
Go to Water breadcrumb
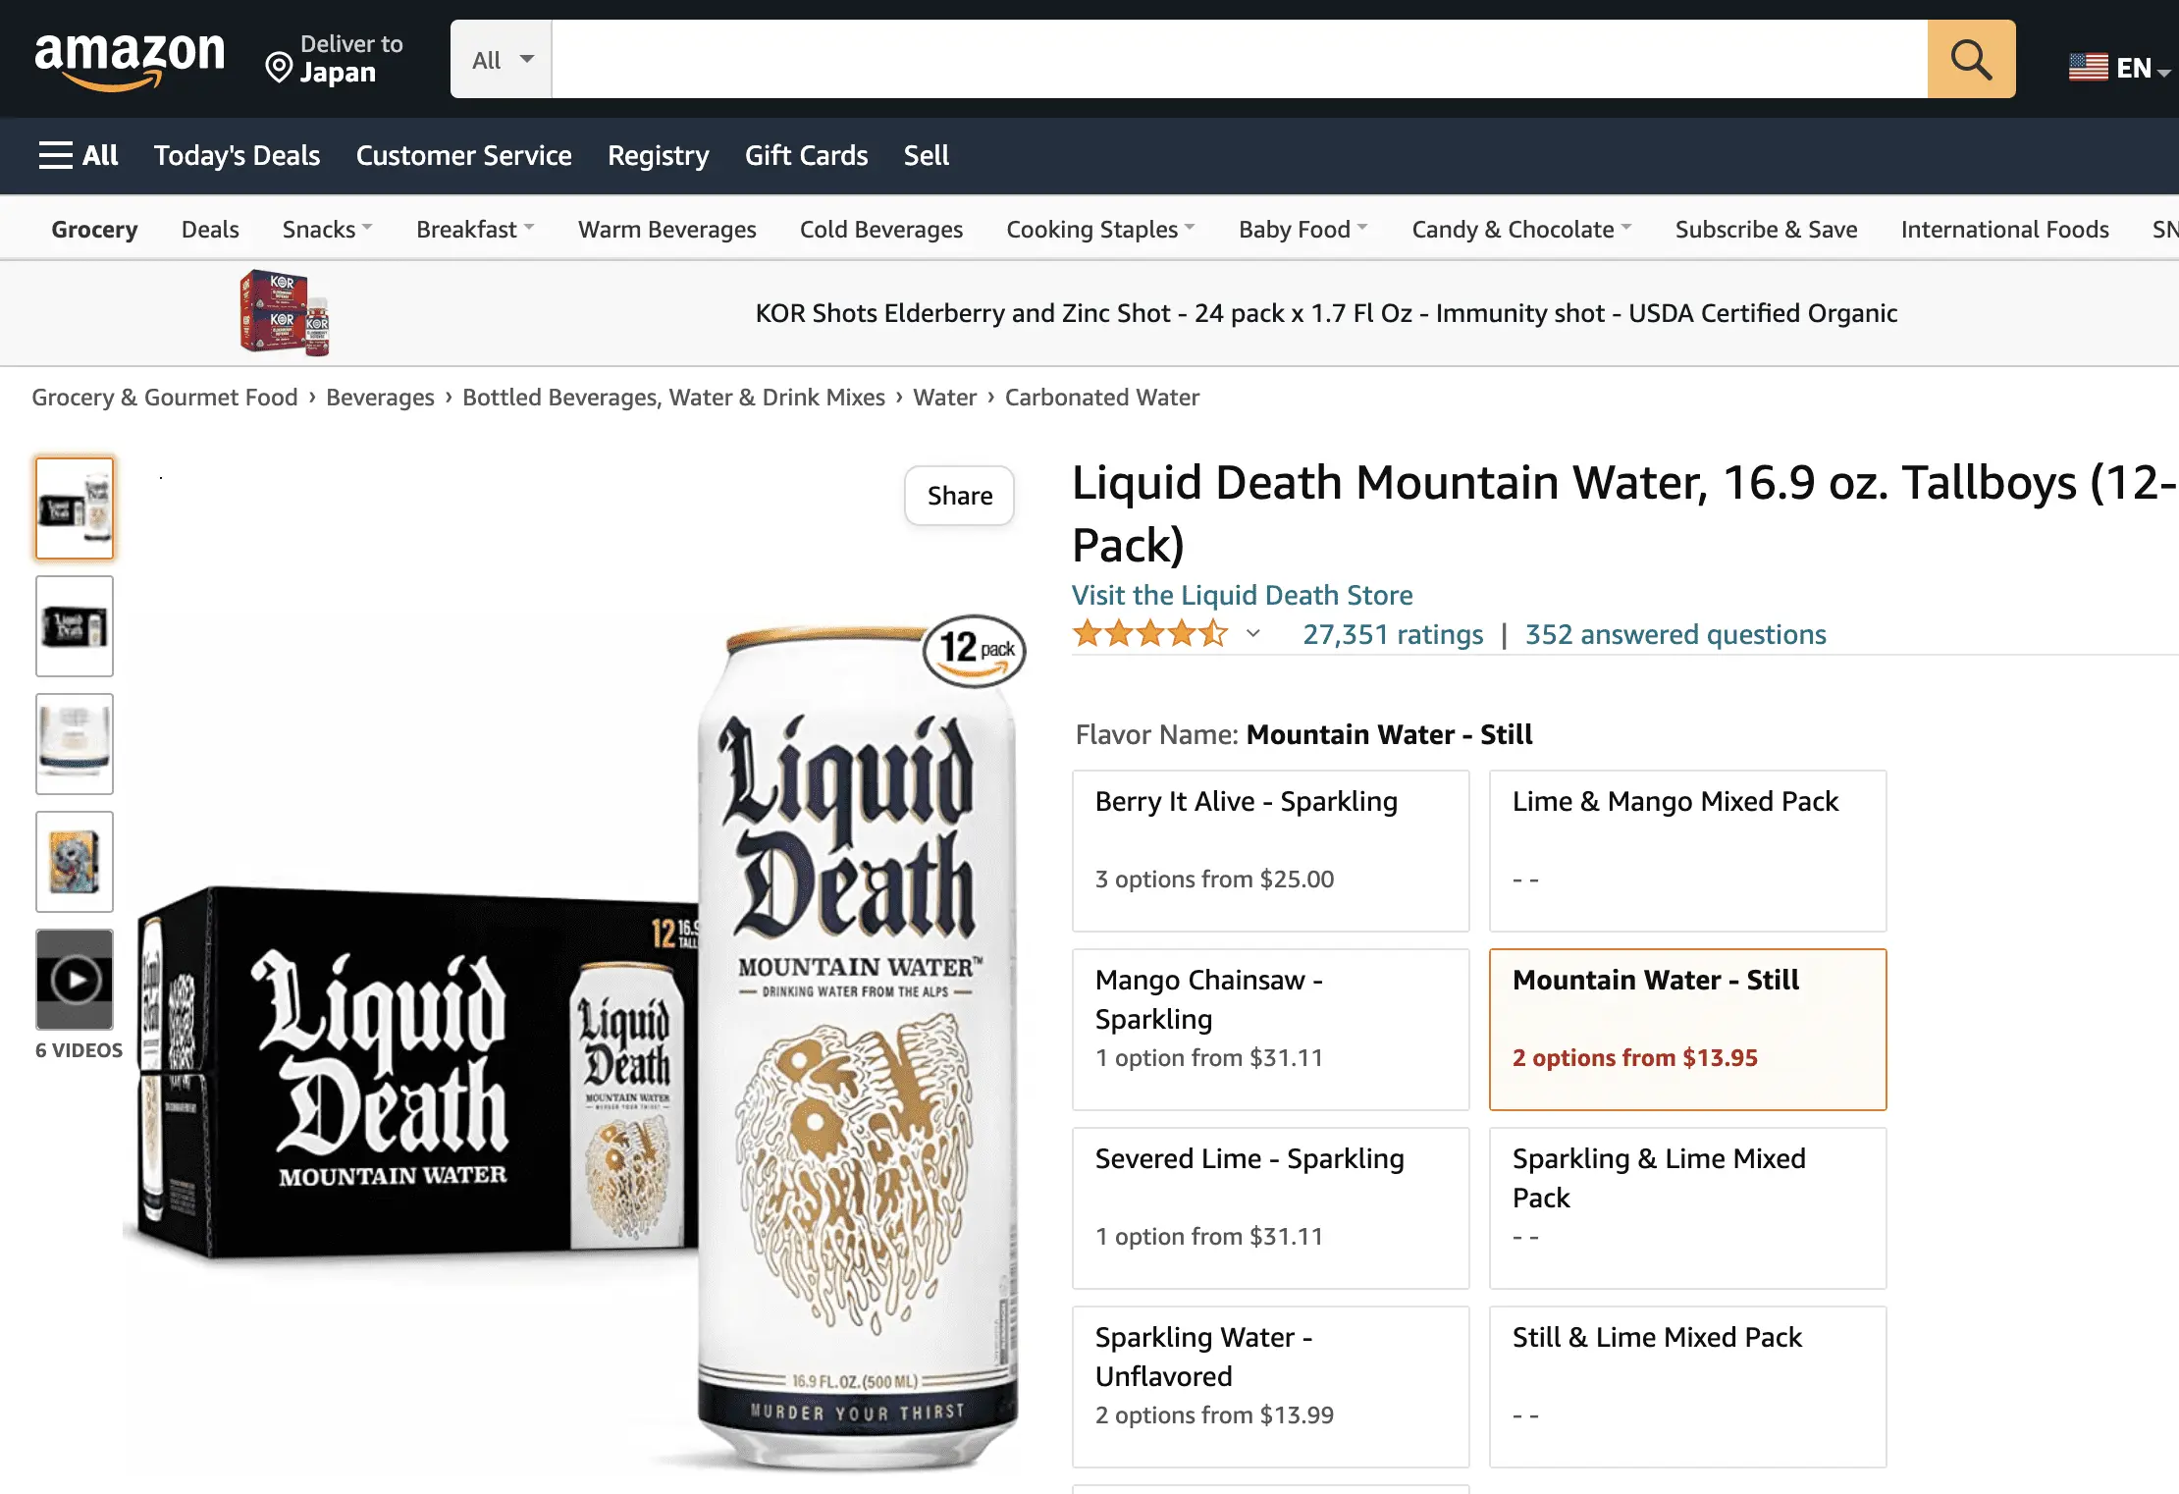pyautogui.click(x=944, y=397)
